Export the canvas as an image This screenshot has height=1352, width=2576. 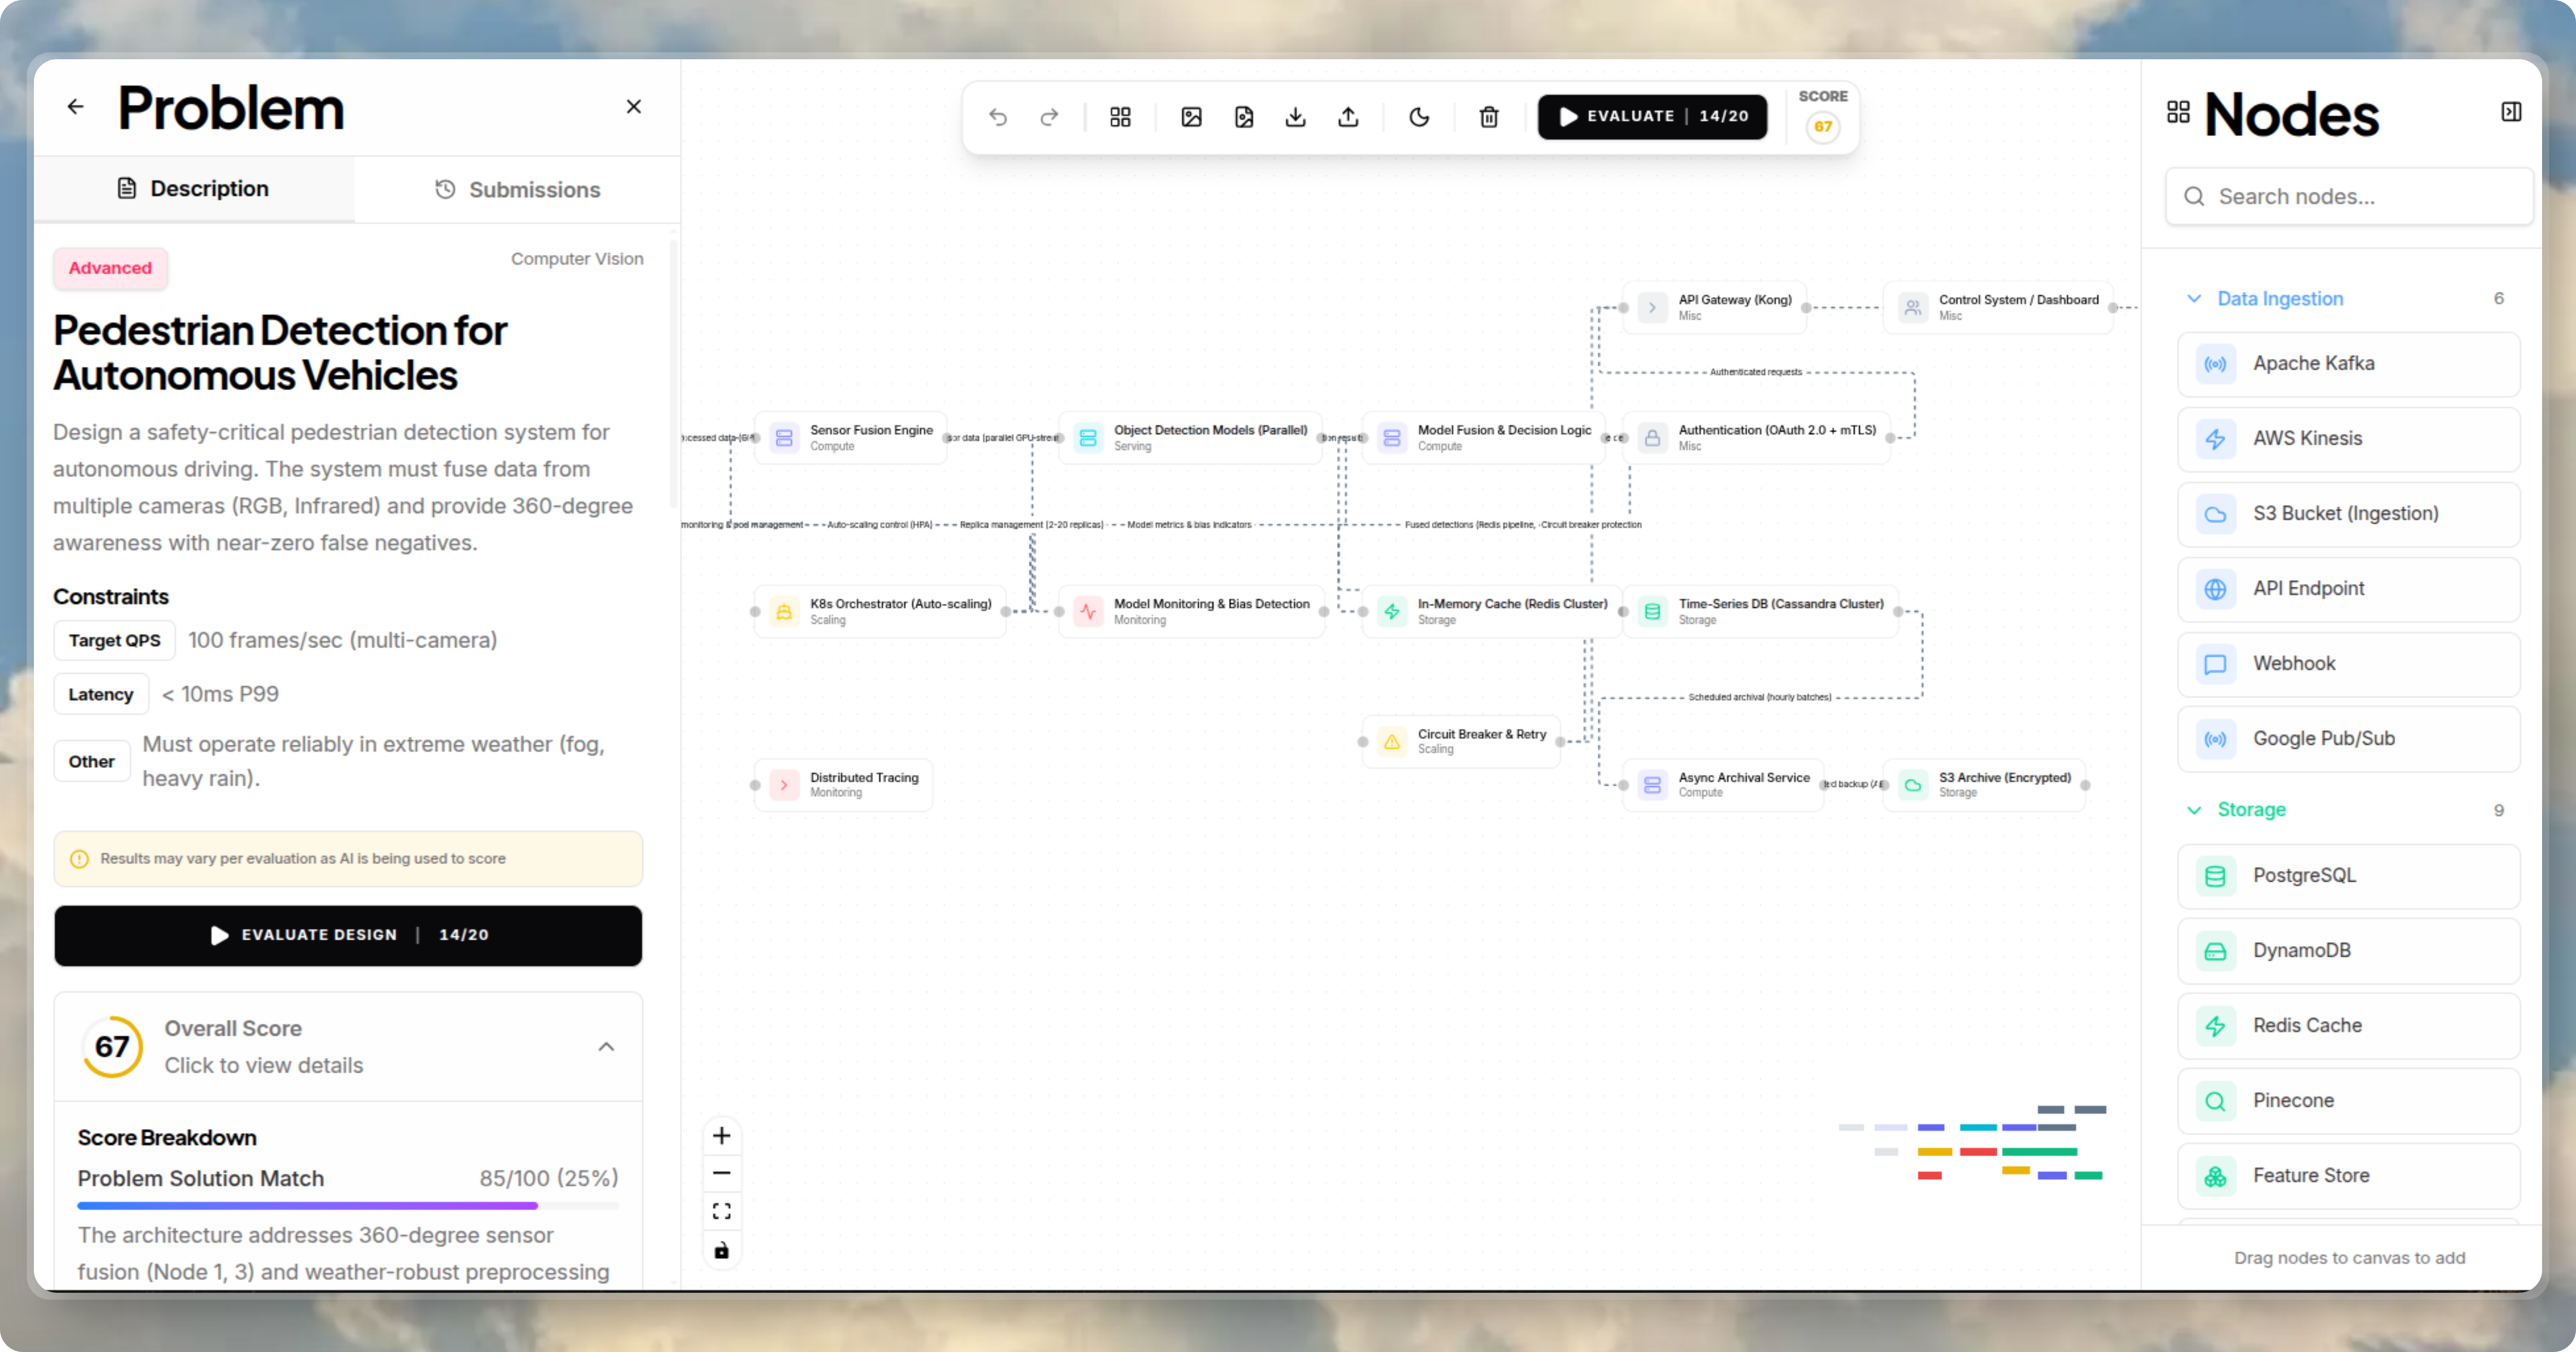1191,117
